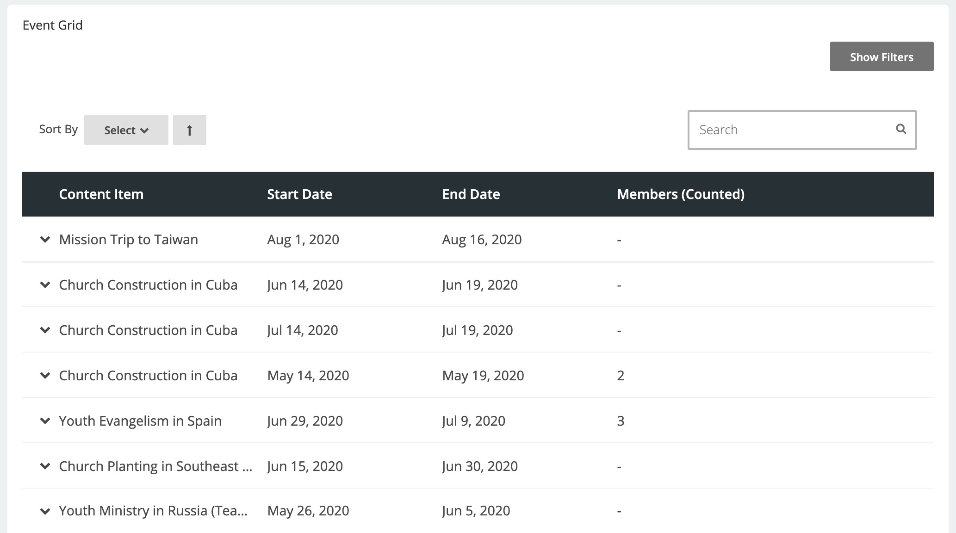Expand the Church Construction row starting Jun 14

click(45, 285)
